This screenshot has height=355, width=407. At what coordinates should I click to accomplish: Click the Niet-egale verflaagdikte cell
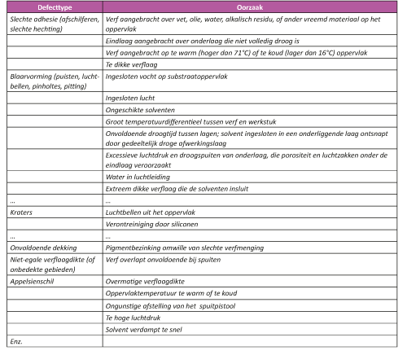[x=55, y=265]
